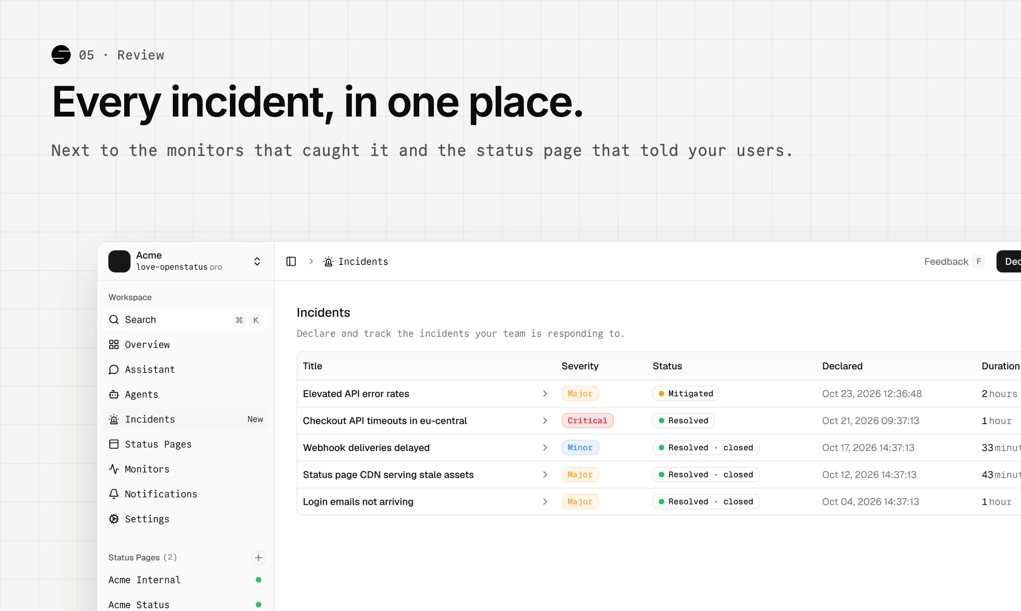
Task: Open Overview in the sidebar
Action: click(186, 344)
